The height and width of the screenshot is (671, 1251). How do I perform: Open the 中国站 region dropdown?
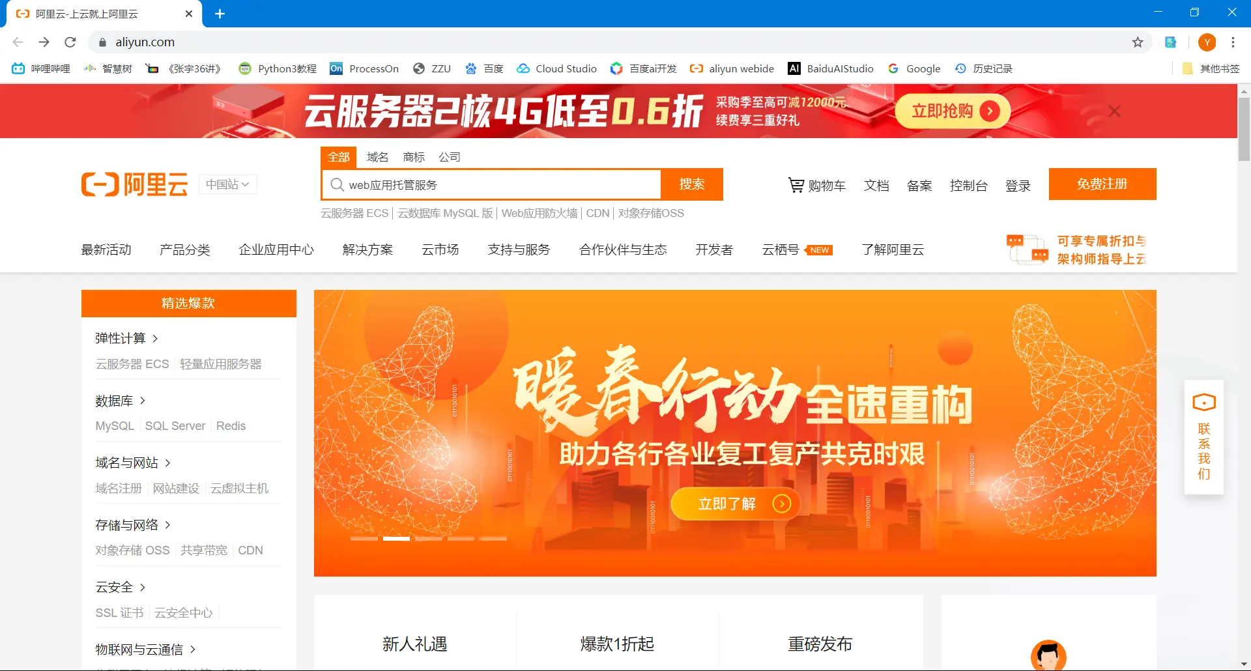[x=227, y=184]
